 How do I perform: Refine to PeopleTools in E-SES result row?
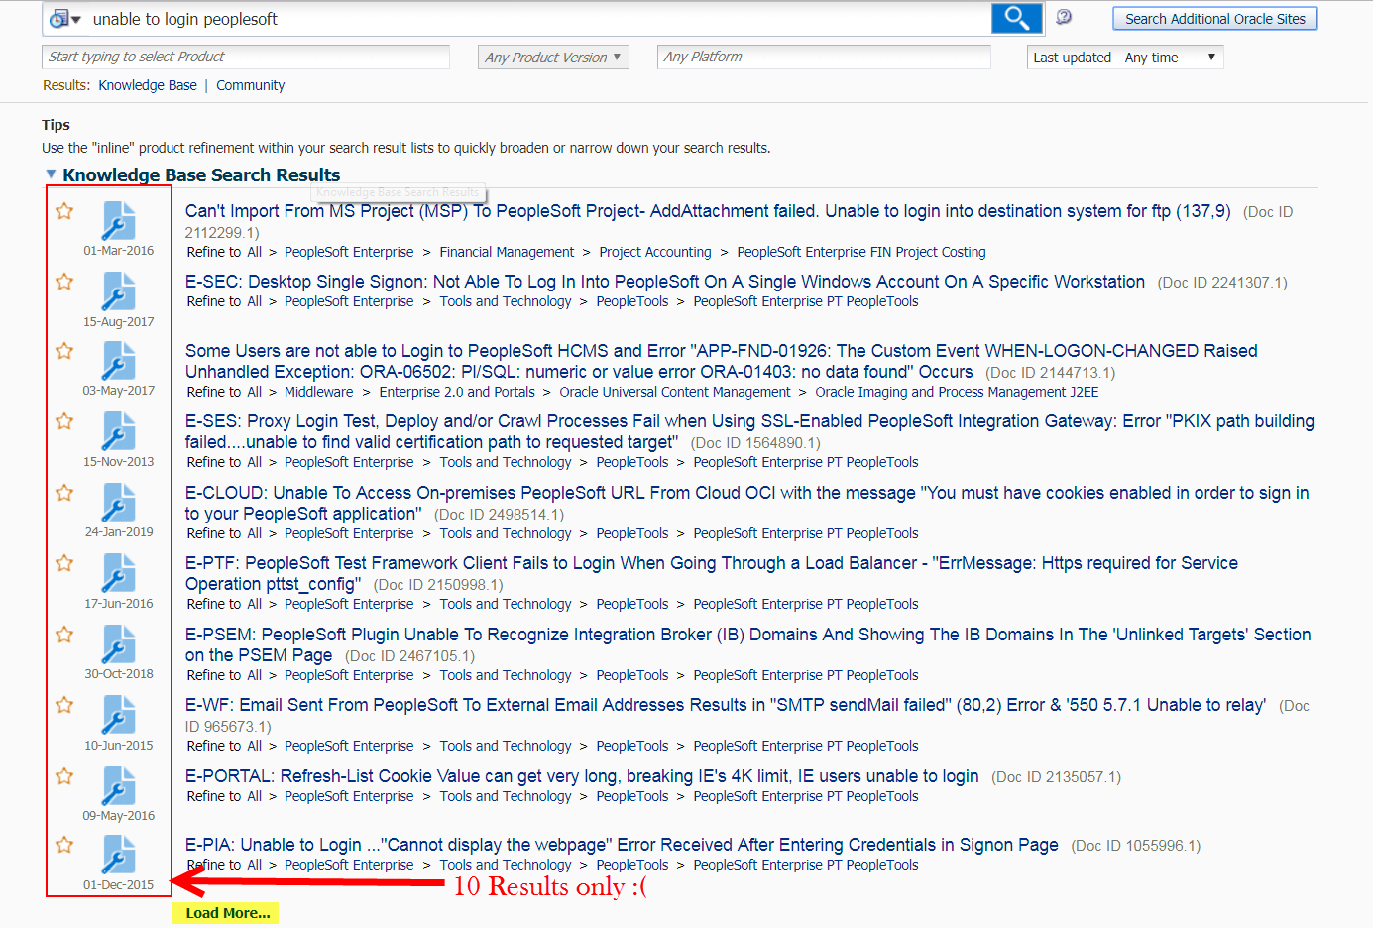(x=632, y=462)
